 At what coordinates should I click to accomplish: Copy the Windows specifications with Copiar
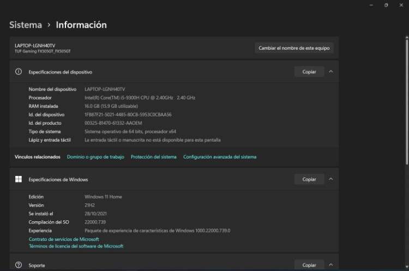pos(309,179)
